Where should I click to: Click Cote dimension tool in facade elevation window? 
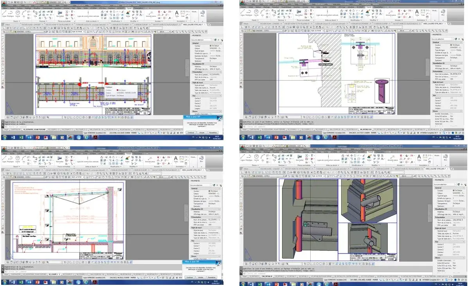(x=184, y=13)
